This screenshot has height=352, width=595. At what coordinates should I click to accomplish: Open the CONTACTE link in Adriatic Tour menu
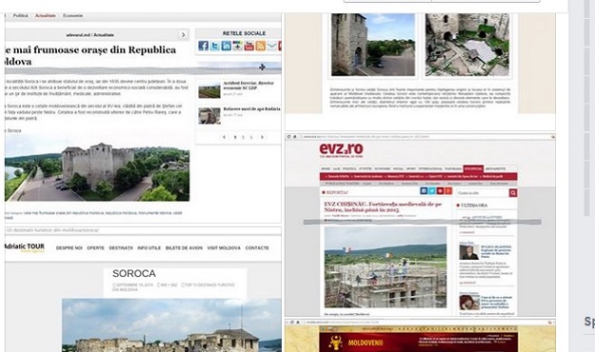[x=257, y=247]
